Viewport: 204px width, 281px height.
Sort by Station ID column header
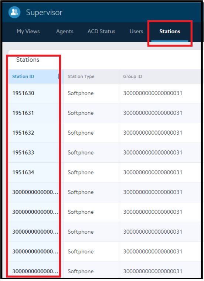(x=23, y=76)
